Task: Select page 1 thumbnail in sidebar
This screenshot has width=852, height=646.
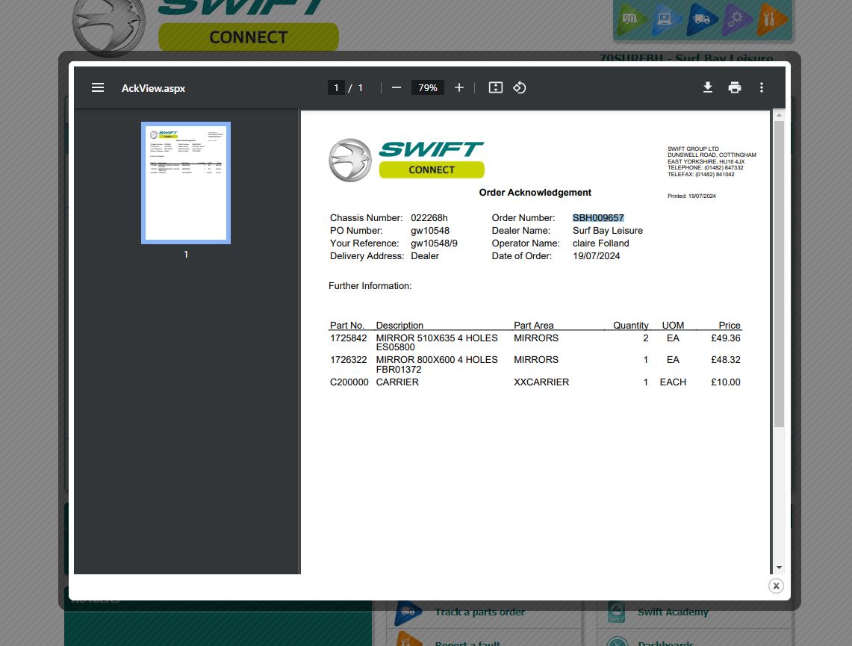Action: click(186, 183)
